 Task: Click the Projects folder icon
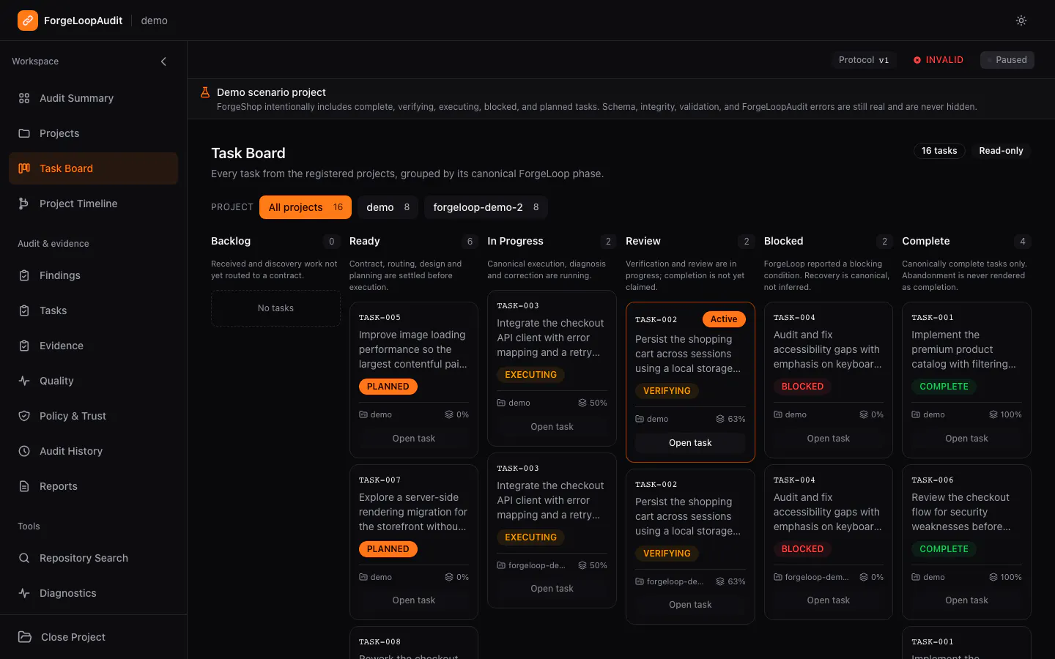[24, 133]
